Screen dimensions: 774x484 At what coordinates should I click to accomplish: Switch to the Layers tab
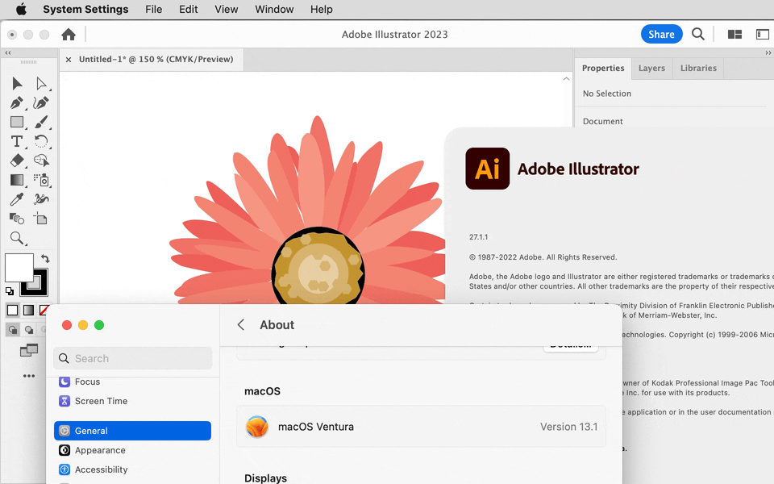click(x=651, y=68)
